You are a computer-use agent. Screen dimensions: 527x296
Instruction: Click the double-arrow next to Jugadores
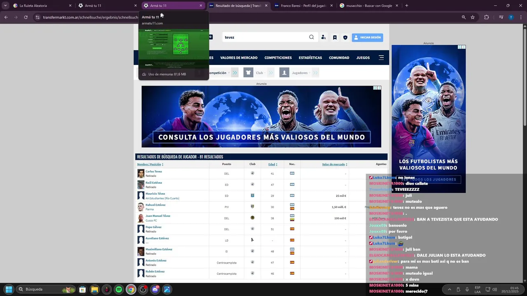315,73
